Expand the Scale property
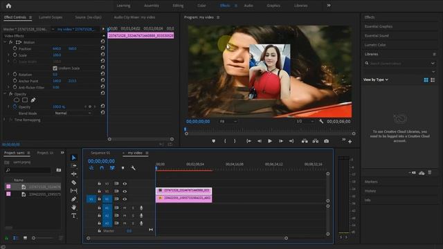Viewport: 443px width, 249px height. coord(8,55)
